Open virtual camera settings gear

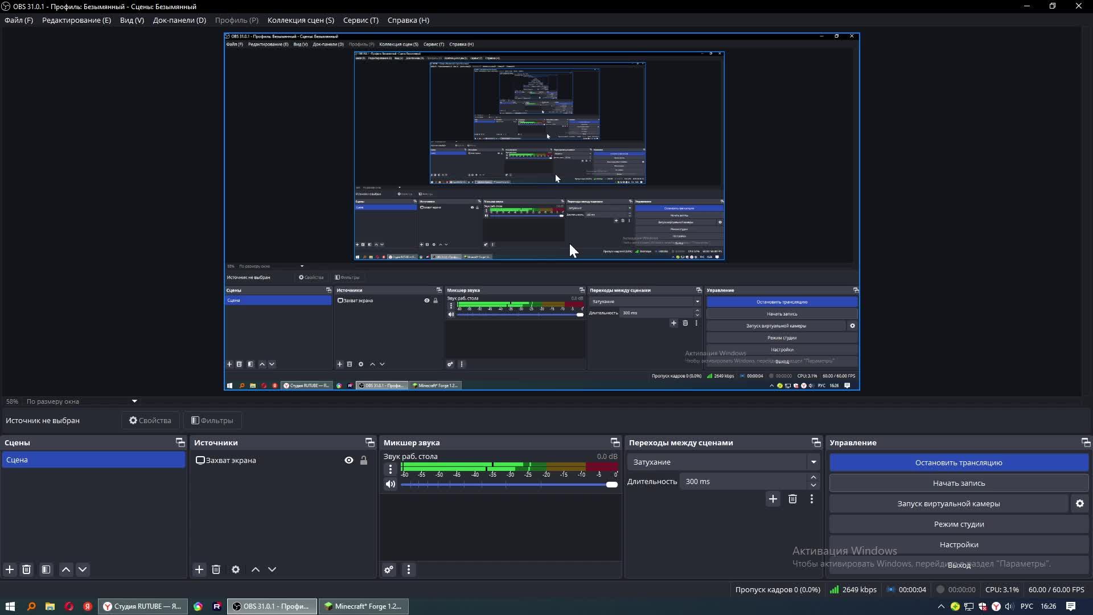coord(1080,503)
